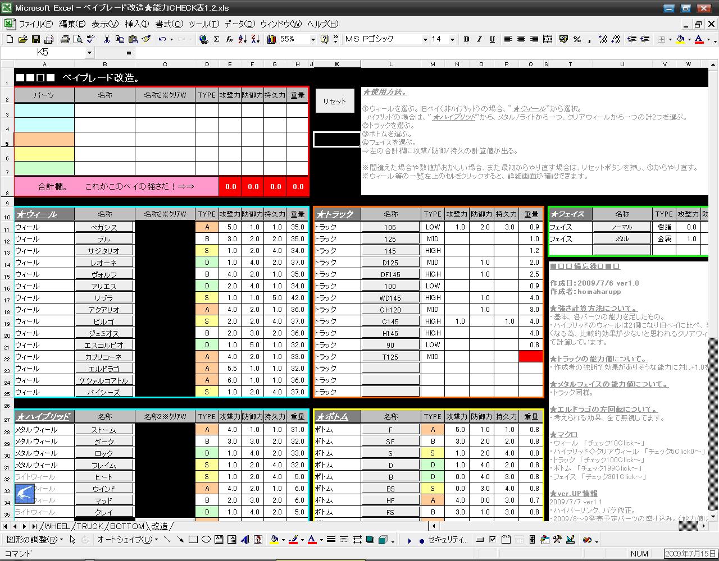Save the workbook with the floppy disk icon
Viewport: 719px width, 561px height.
[x=35, y=39]
